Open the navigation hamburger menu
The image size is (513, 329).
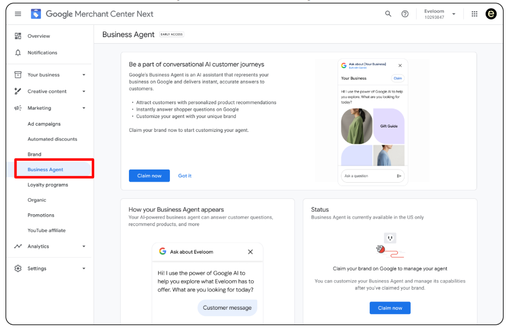click(19, 13)
